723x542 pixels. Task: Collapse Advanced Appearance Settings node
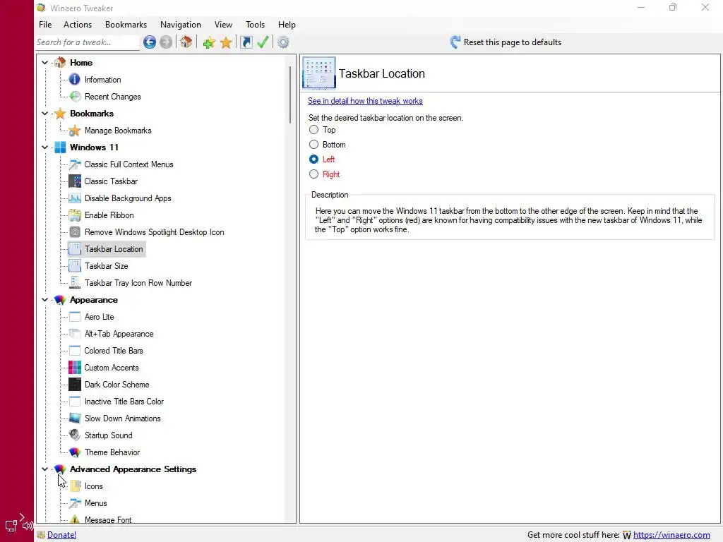44,469
